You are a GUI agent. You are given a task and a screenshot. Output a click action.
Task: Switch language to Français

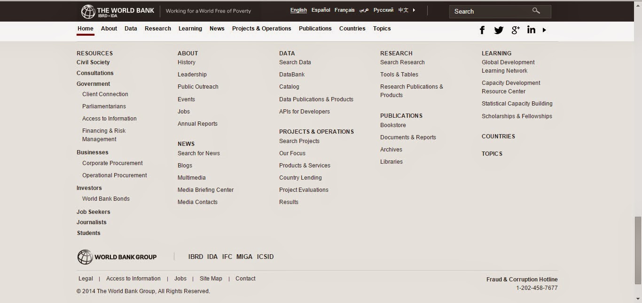coord(344,10)
